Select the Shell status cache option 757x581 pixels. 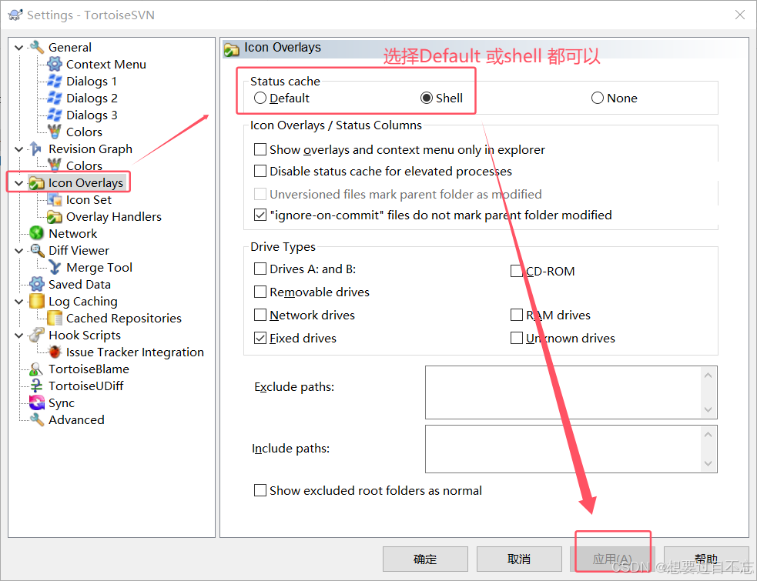(x=427, y=98)
